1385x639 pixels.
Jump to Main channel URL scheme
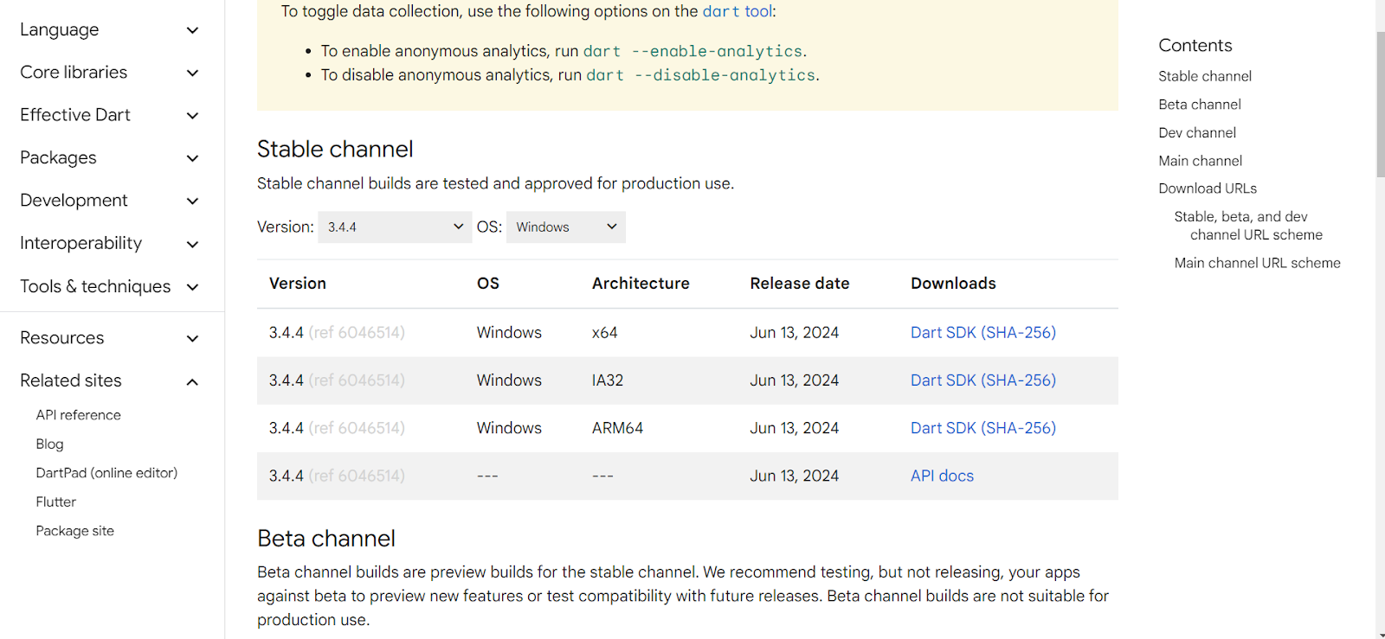[x=1257, y=263]
